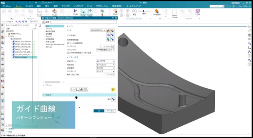Open the IPW display icon in the ribbon
The width and height of the screenshot is (253, 138).
(157, 12)
